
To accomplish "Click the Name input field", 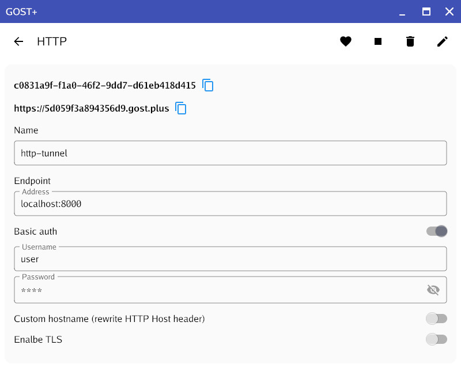I will (x=231, y=154).
